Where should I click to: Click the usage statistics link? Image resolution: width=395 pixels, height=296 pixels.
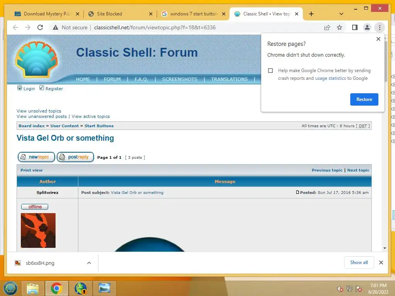pyautogui.click(x=330, y=78)
